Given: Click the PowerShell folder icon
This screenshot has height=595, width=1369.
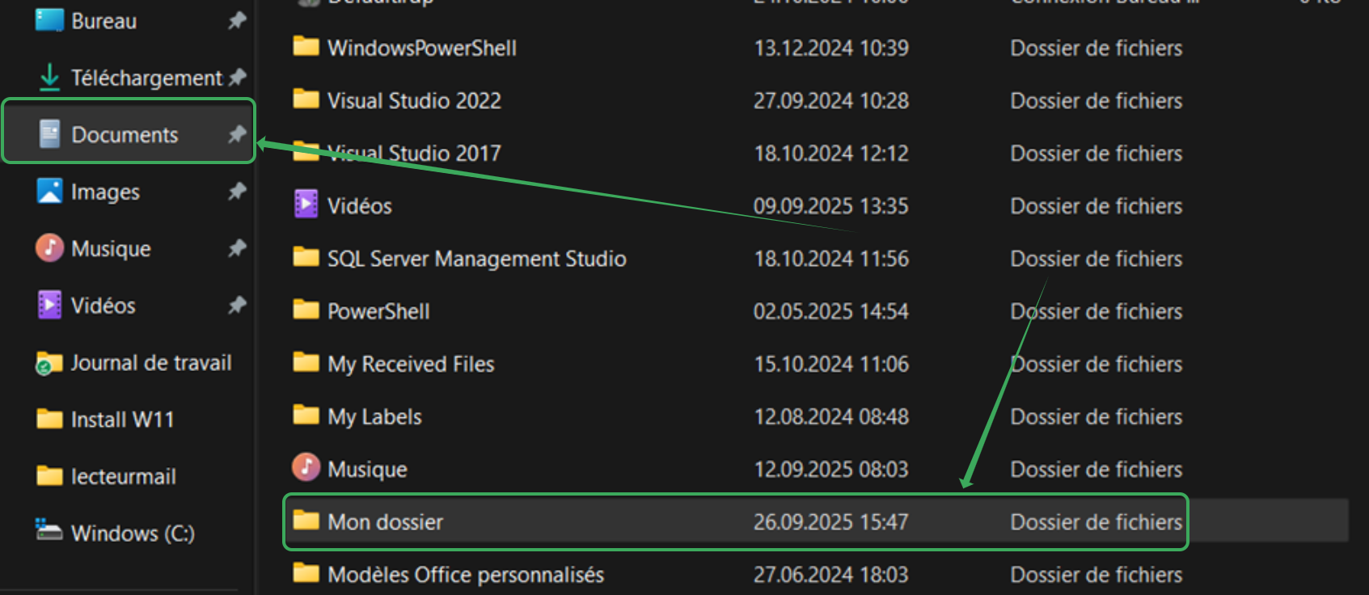Looking at the screenshot, I should coord(306,309).
